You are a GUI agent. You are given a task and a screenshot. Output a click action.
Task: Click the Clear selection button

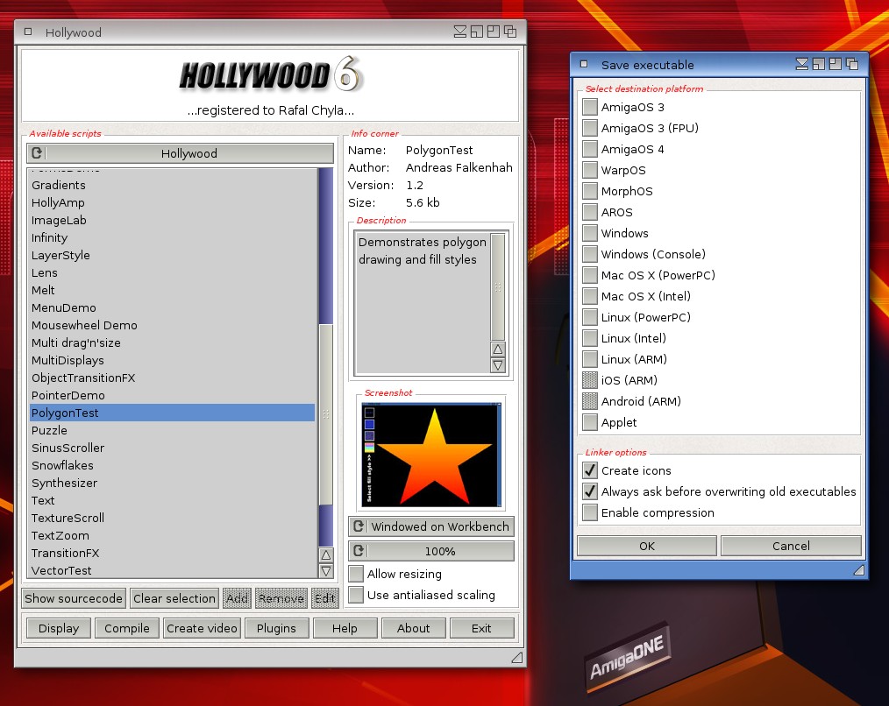(174, 598)
